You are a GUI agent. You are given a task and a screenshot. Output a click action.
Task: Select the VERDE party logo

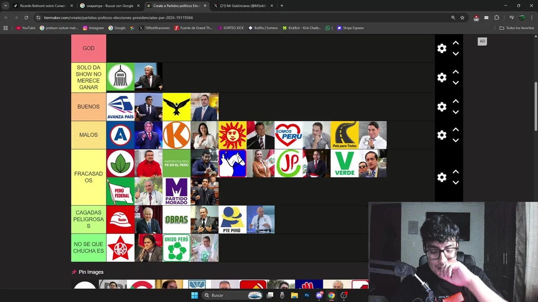point(345,163)
